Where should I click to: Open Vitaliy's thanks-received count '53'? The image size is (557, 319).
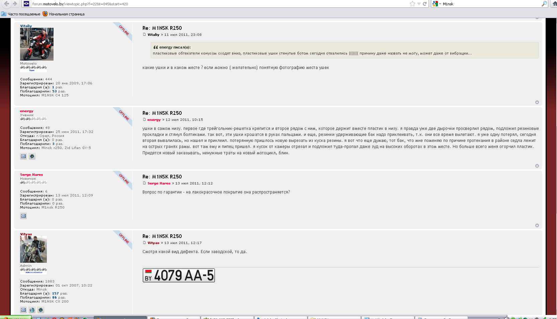54,91
